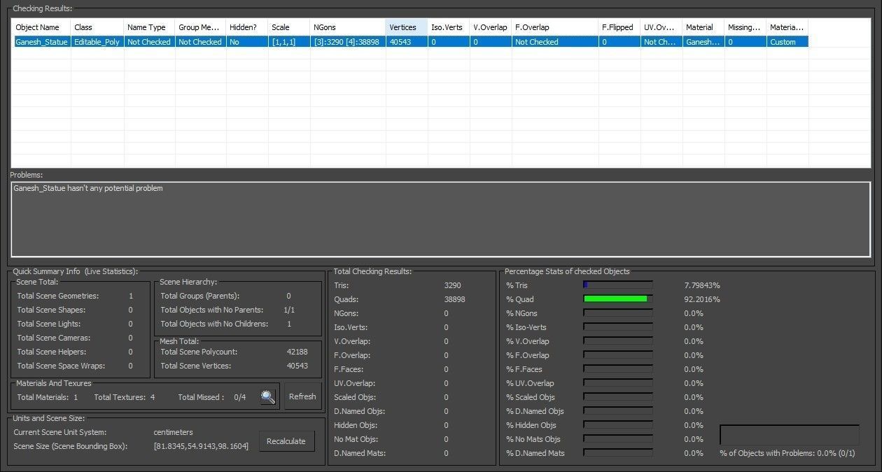Select the Ganesh_Statue row name cell
The width and height of the screenshot is (882, 472).
coord(41,42)
